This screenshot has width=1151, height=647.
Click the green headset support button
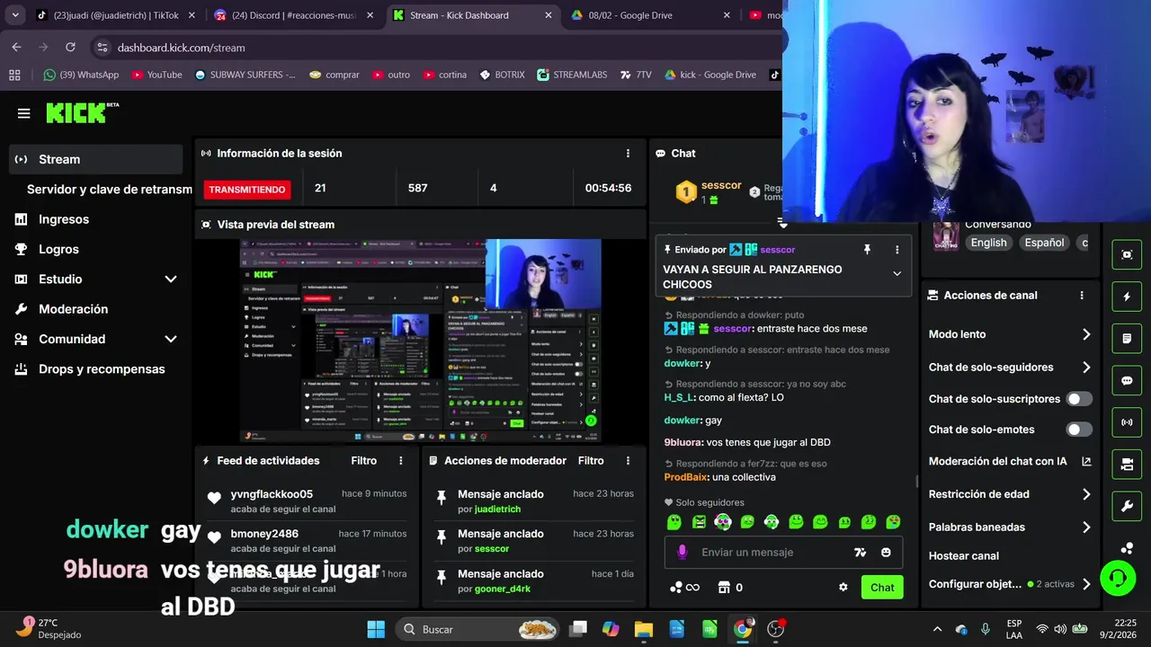click(x=1118, y=578)
